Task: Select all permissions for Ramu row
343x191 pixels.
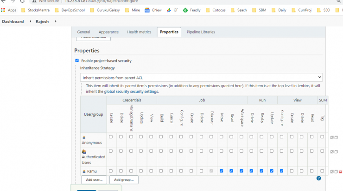Action: click(x=332, y=172)
